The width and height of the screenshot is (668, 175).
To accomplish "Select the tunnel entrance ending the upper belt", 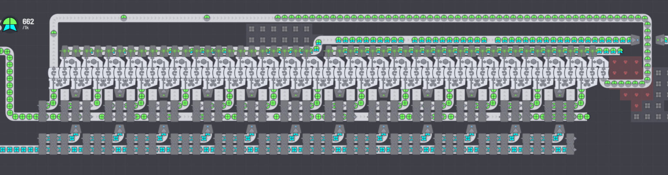I will click(635, 40).
